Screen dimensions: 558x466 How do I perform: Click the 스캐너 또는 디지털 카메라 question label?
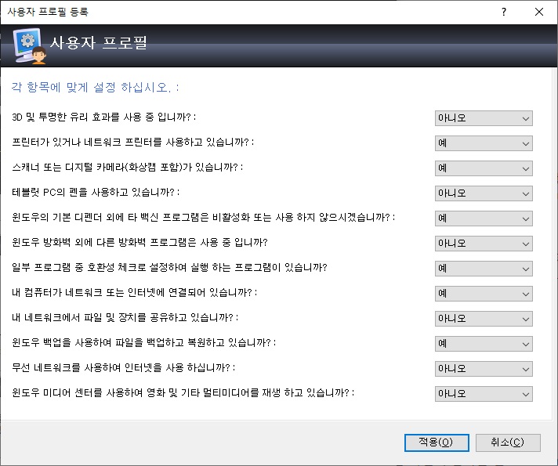[128, 167]
